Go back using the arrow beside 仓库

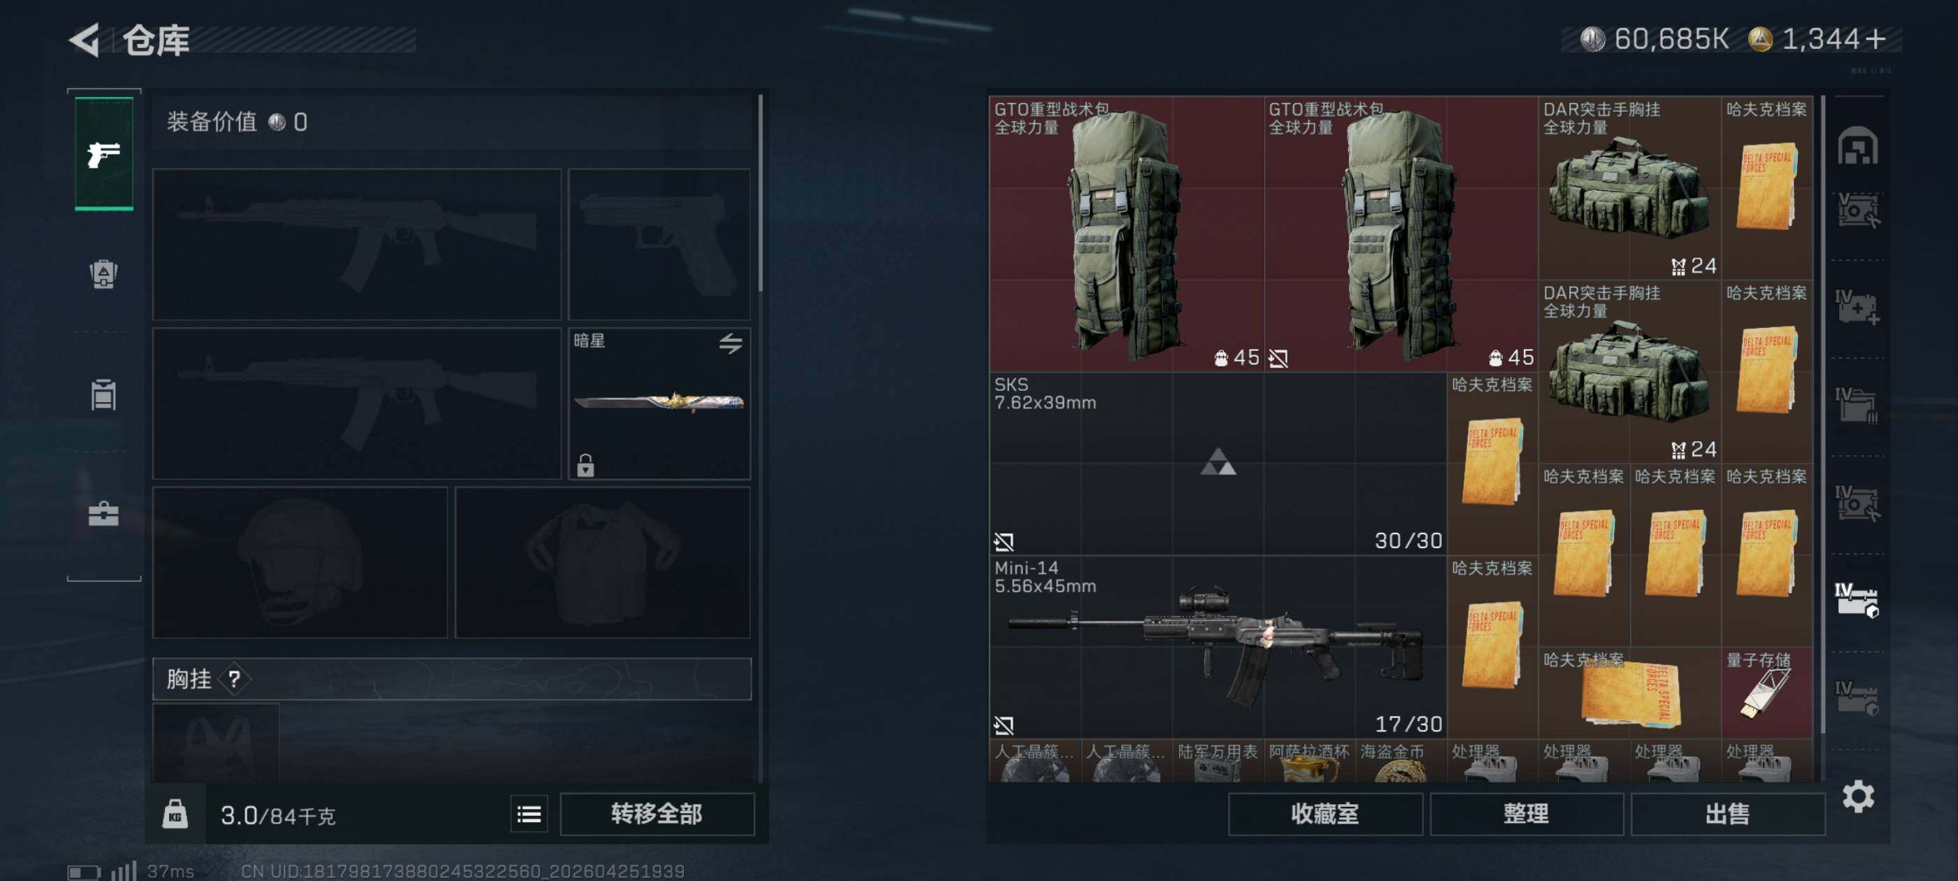85,40
